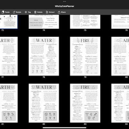Click page number label 76
Screen dimensions: 129x129
coord(126,30)
